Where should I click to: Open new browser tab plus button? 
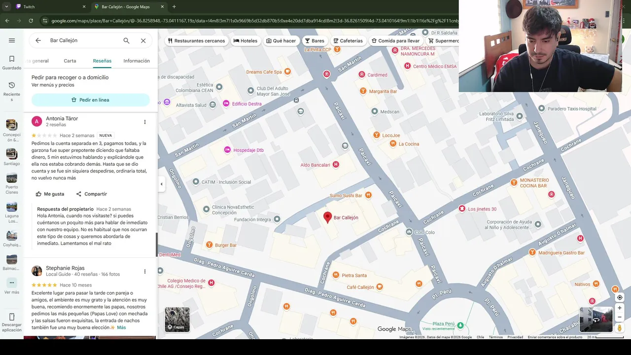coord(174,7)
